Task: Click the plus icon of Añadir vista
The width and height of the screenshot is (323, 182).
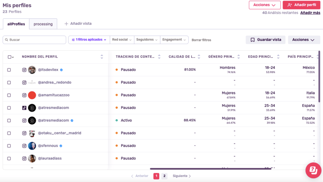Action: pos(66,23)
